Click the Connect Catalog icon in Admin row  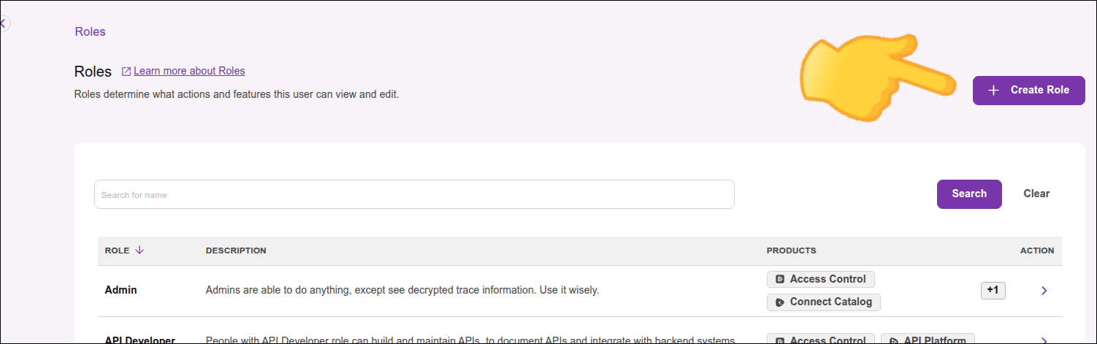[x=780, y=302]
